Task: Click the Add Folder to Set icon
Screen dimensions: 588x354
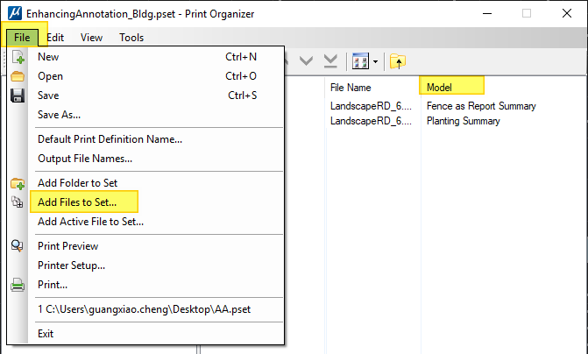Action: coord(18,184)
